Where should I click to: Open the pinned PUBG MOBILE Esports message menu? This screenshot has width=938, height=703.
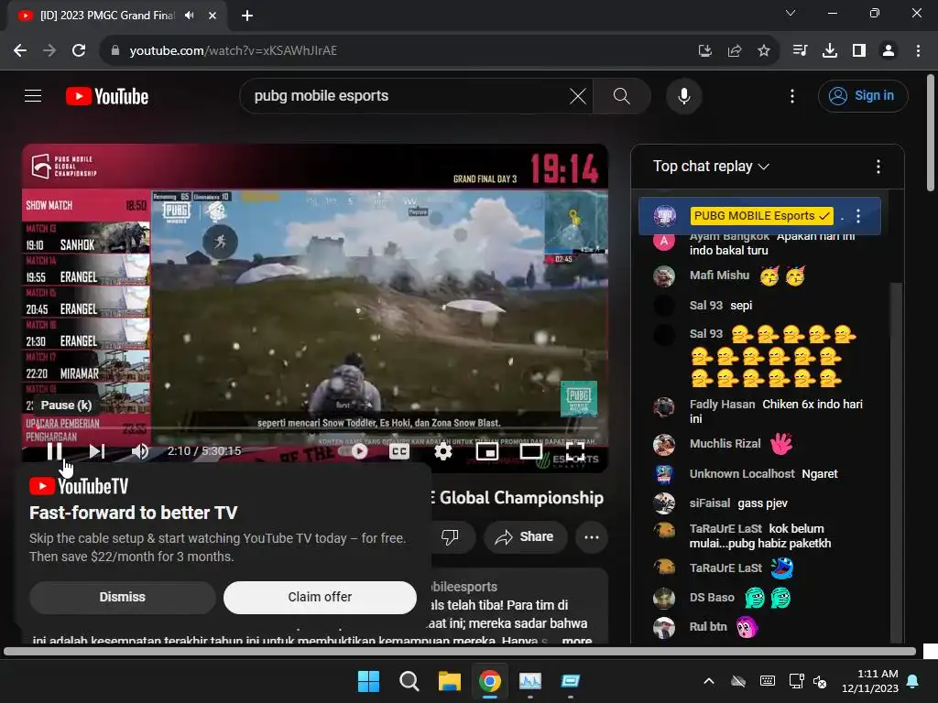(x=857, y=216)
